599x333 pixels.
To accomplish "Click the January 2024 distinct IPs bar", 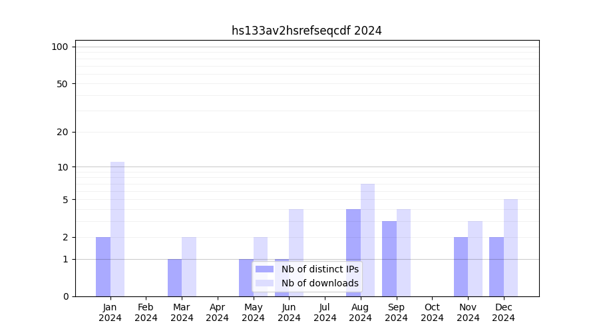I will click(103, 266).
